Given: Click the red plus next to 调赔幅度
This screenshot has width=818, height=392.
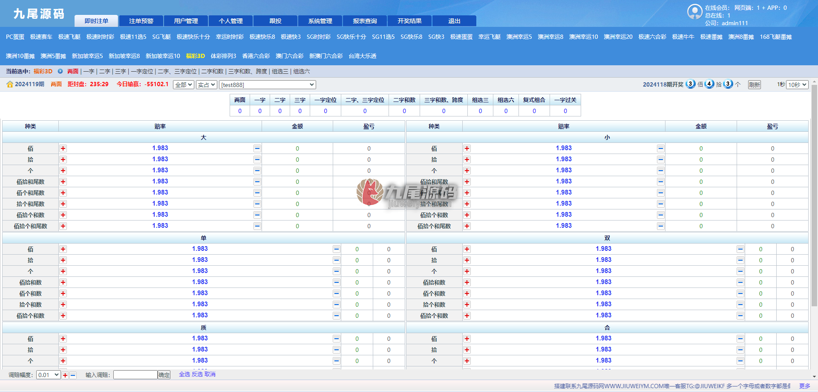Looking at the screenshot, I should 65,375.
